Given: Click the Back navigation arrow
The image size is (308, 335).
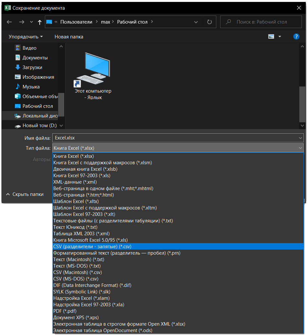Looking at the screenshot, I should pyautogui.click(x=9, y=22).
